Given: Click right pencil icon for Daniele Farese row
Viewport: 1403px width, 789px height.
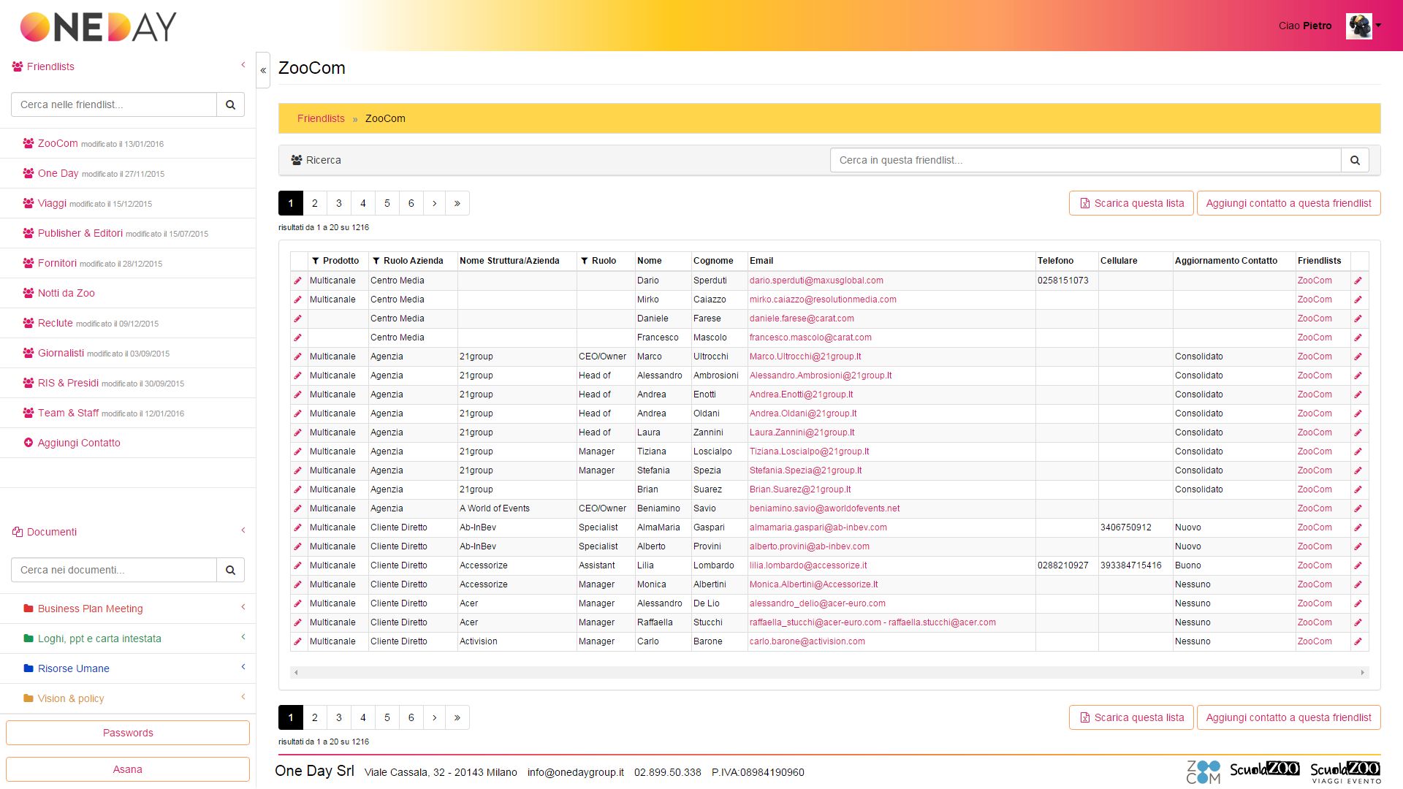Looking at the screenshot, I should tap(1358, 319).
